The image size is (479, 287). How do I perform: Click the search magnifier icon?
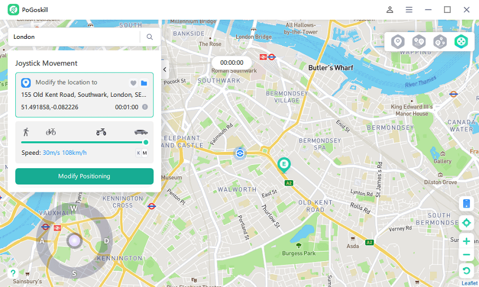click(150, 37)
